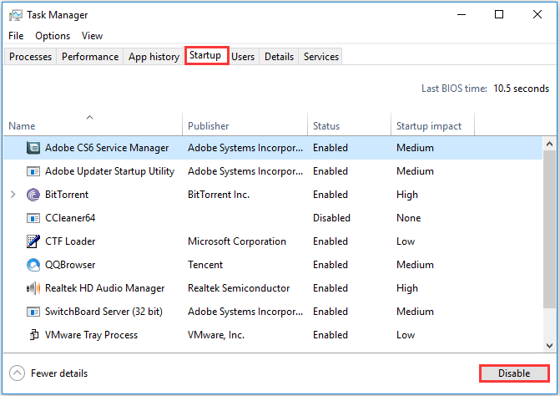This screenshot has width=560, height=396.
Task: Select the QQBrowser row name
Action: point(70,265)
